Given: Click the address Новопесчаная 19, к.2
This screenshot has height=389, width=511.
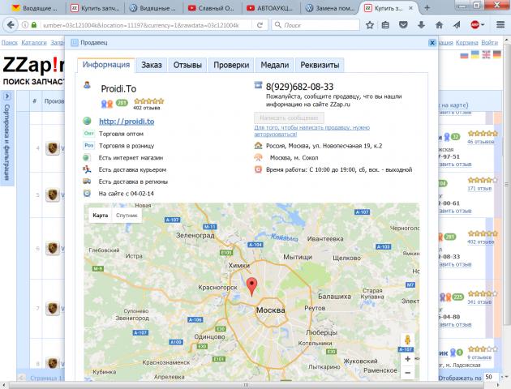Looking at the screenshot, I should pos(324,146).
